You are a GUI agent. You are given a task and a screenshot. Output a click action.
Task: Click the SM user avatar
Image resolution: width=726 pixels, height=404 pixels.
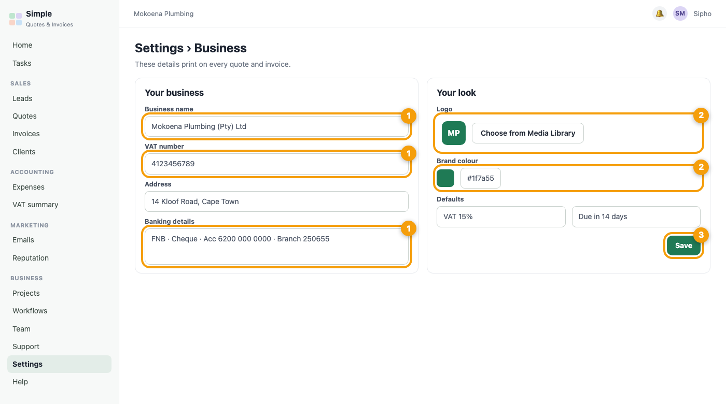pos(680,13)
